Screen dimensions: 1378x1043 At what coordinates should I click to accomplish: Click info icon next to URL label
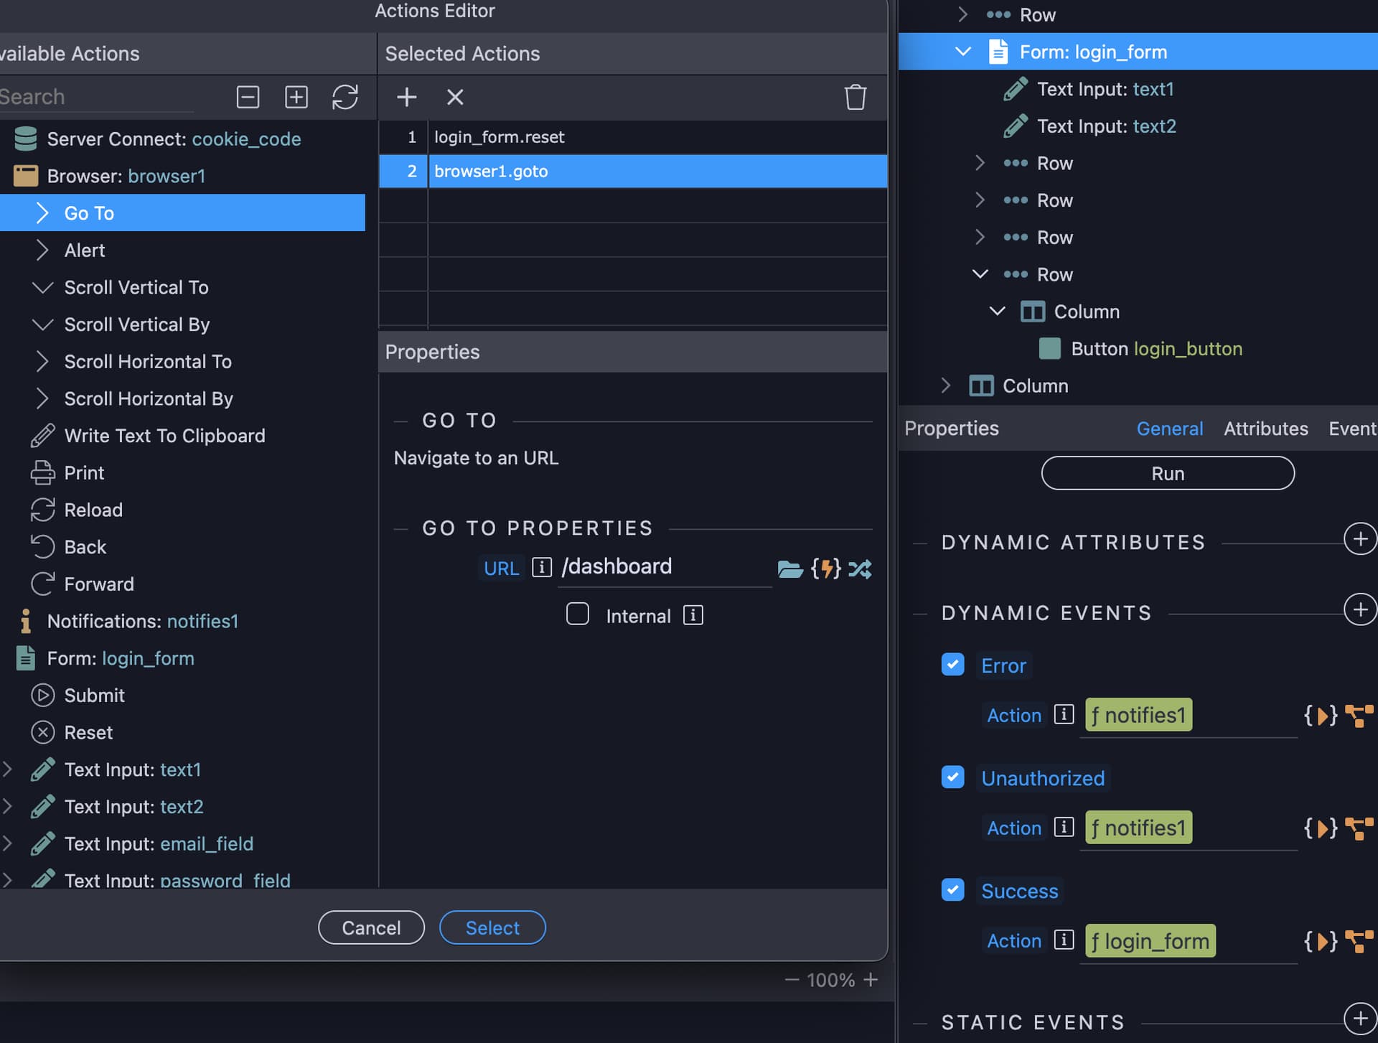tap(542, 568)
